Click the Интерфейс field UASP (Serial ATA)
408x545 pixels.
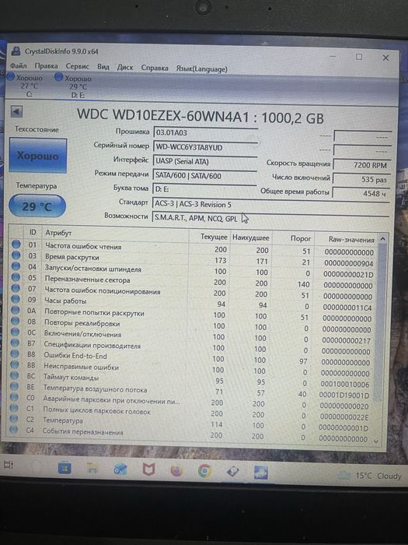click(205, 161)
